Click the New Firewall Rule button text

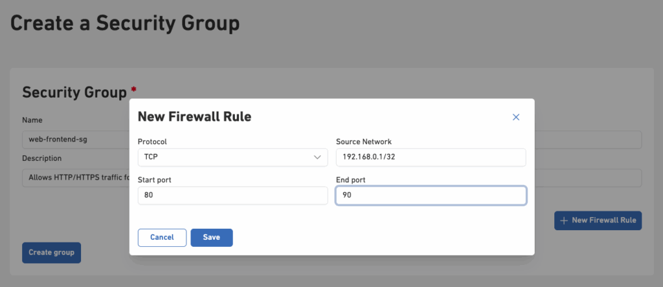click(603, 220)
